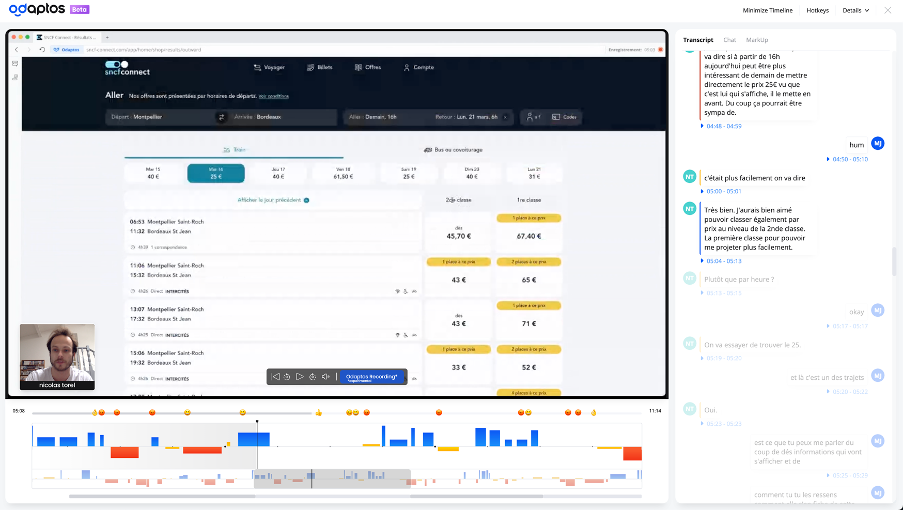Image resolution: width=903 pixels, height=510 pixels.
Task: Switch to the Chat tab
Action: click(x=729, y=40)
